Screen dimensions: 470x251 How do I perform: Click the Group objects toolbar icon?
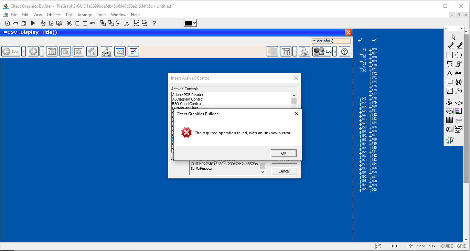coord(137,23)
